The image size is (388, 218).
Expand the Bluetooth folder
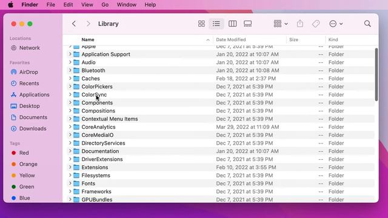(70, 70)
